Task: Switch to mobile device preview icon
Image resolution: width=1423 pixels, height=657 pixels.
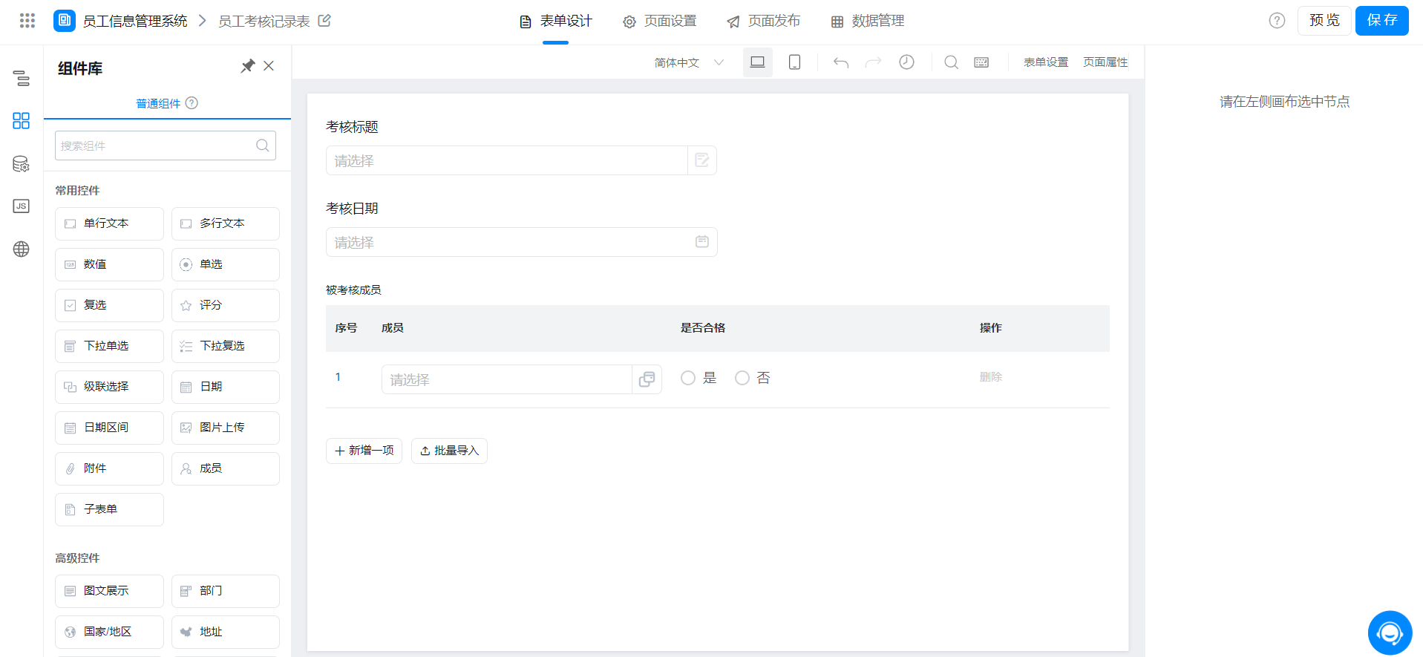Action: pos(794,62)
